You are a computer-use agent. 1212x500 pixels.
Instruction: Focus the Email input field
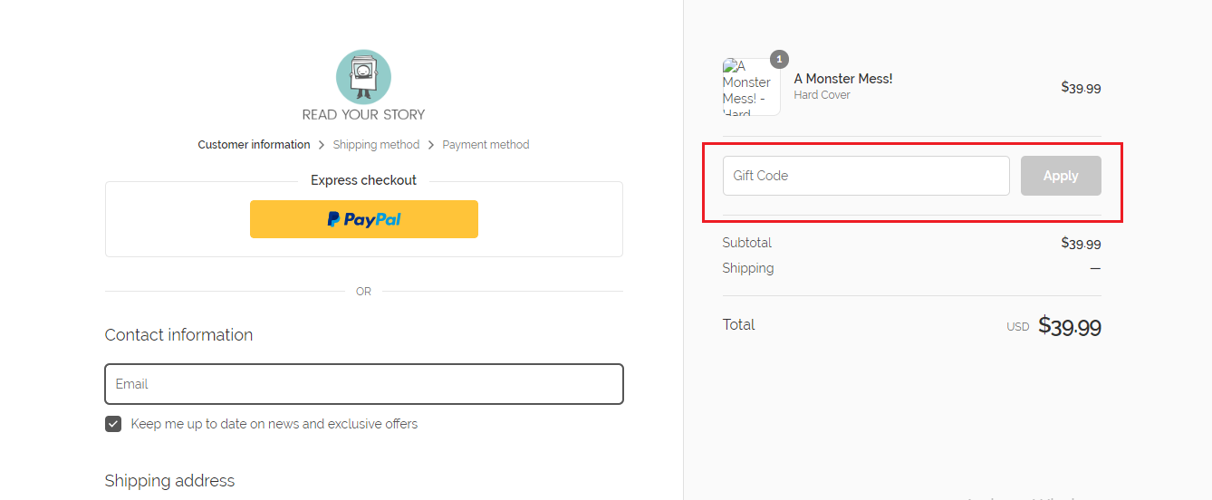click(363, 384)
